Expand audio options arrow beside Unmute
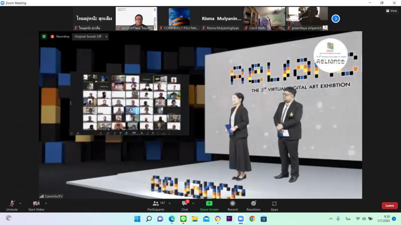Screen dimensions: 401x225 20,203
